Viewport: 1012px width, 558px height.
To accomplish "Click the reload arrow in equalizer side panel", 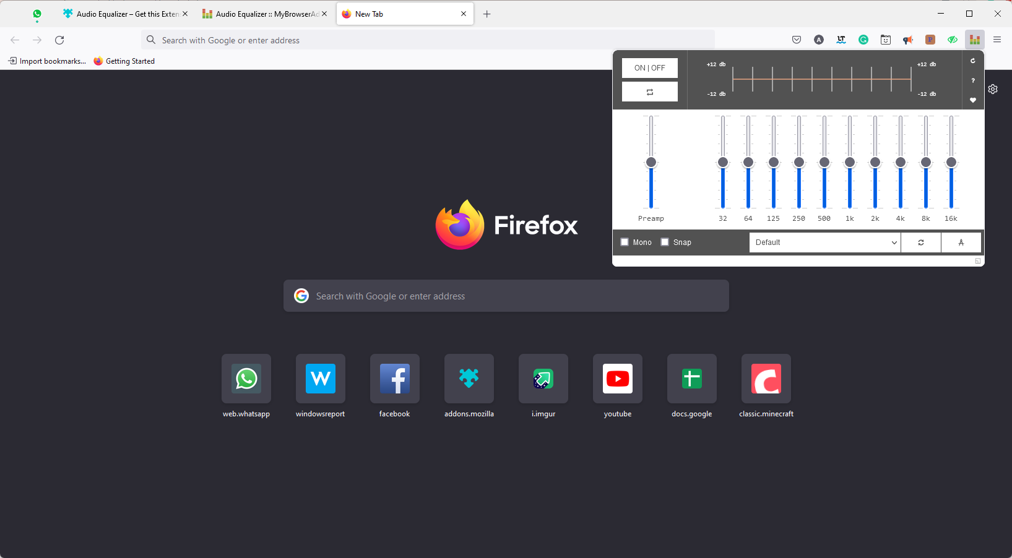I will 973,61.
